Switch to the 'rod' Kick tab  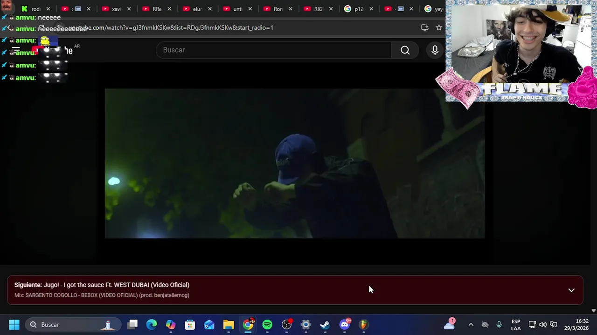pos(31,9)
